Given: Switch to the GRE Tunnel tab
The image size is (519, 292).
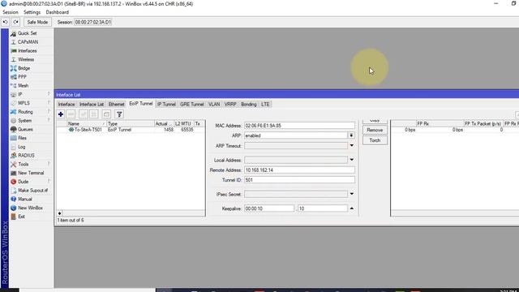Looking at the screenshot, I should pos(191,105).
